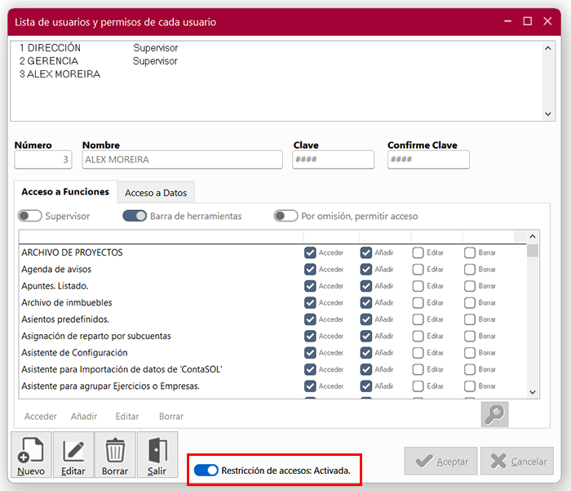Check Borrar for Asientos predefinidos
Screen dimensions: 571x491
[x=470, y=319]
